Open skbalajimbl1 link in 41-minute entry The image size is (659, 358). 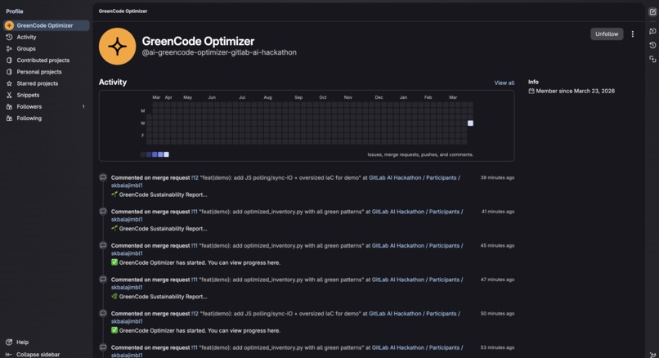[x=127, y=219]
